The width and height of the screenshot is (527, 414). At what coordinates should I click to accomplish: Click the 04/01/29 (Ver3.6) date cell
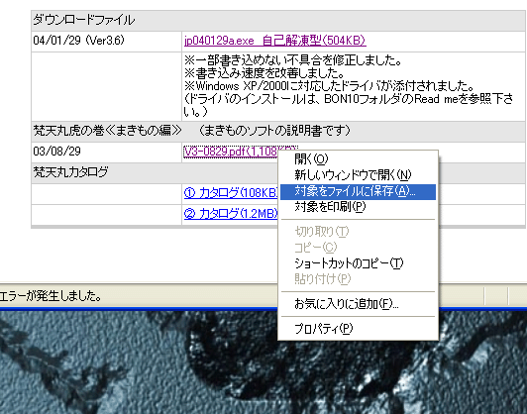(x=106, y=42)
